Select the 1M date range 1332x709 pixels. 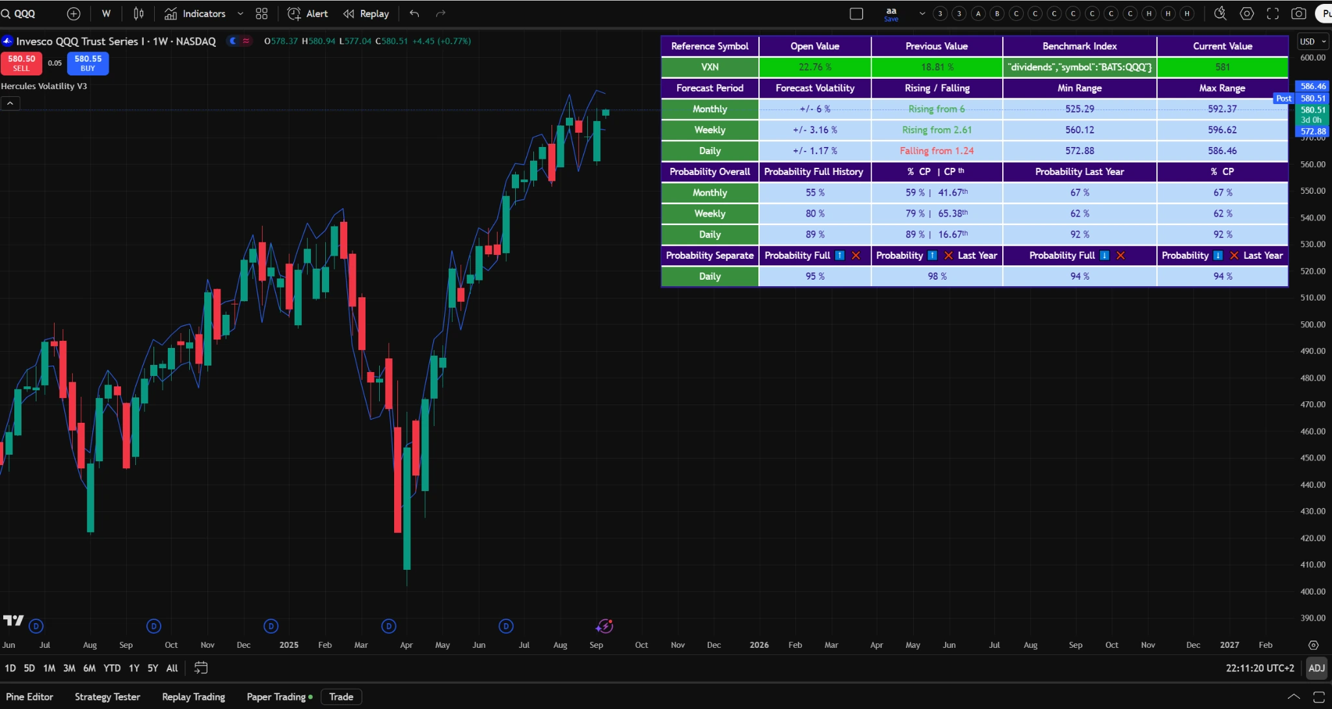(x=49, y=668)
